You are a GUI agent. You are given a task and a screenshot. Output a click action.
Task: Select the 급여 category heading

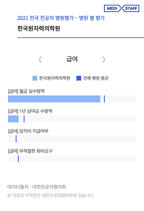point(72,59)
